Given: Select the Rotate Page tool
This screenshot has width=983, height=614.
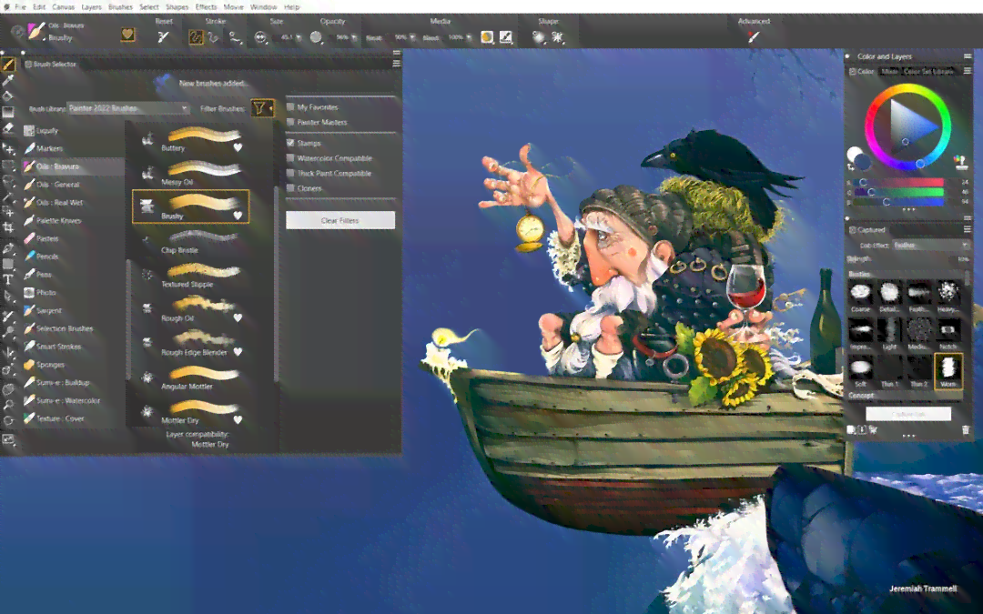Looking at the screenshot, I should click(7, 420).
